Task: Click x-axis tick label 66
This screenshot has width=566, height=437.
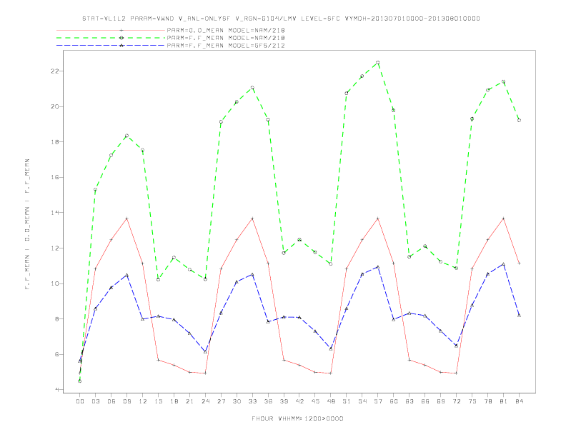Action: tap(425, 401)
